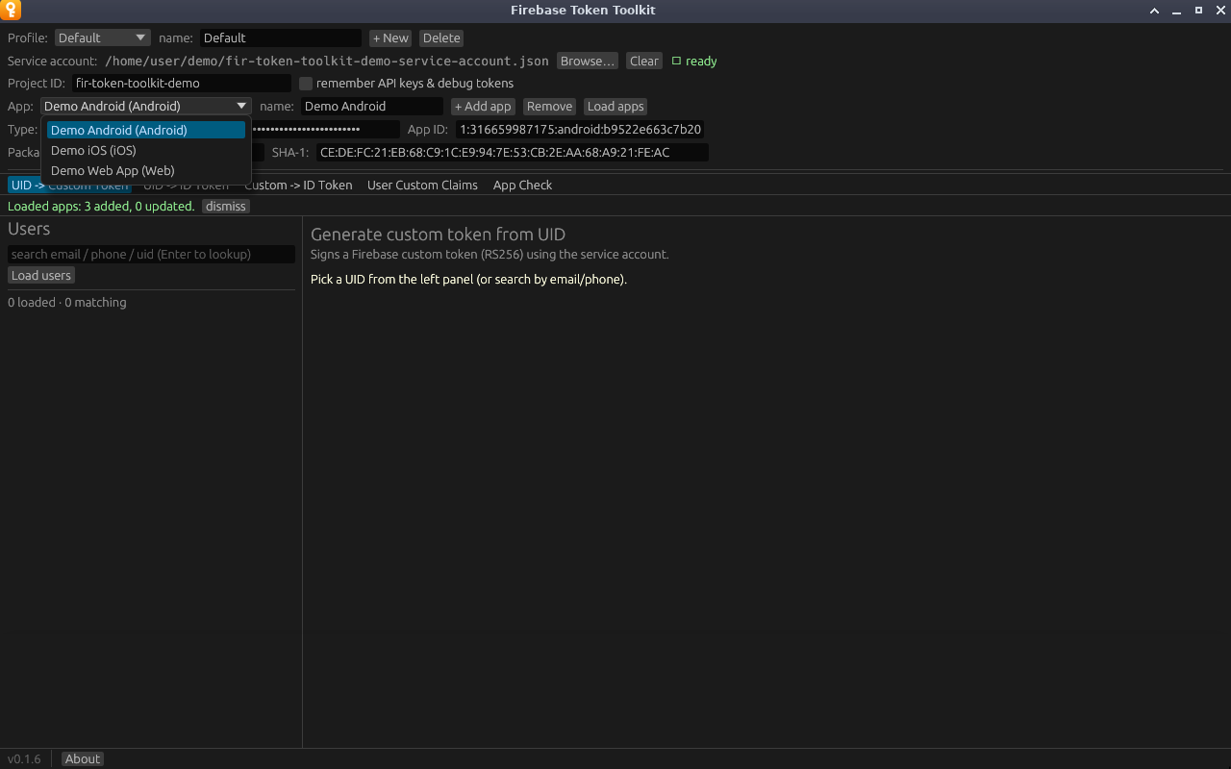This screenshot has width=1231, height=769.
Task: Pick Demo Web App (Web) option
Action: point(146,171)
